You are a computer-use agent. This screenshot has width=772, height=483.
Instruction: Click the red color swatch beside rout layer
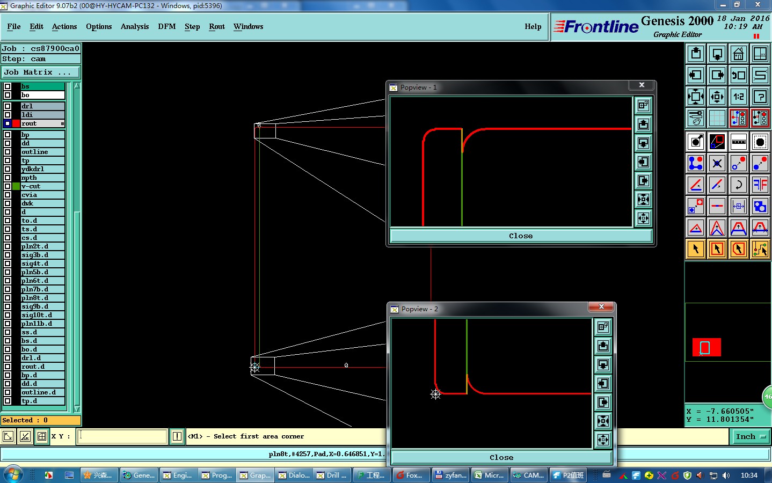tap(16, 123)
